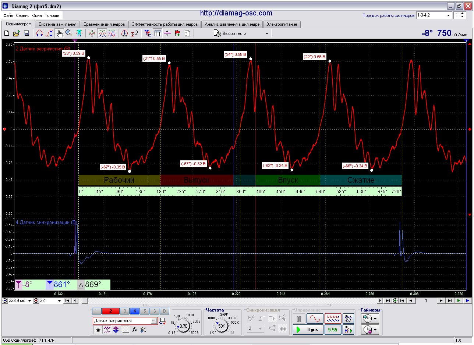Adjust the 0.7B voltage range knob
The height and width of the screenshot is (345, 474).
(183, 326)
